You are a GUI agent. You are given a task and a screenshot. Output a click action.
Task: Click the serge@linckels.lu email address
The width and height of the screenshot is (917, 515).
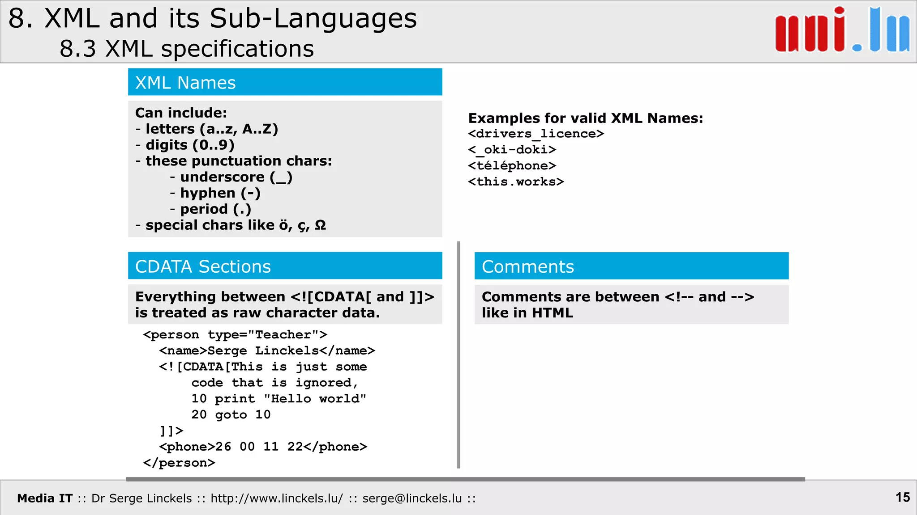(412, 498)
